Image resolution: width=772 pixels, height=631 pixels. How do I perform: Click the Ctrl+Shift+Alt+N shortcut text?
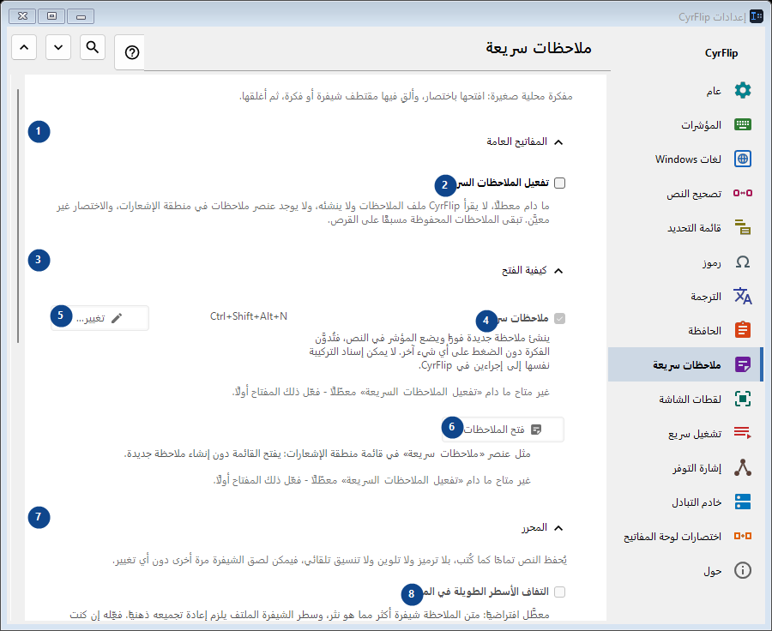point(249,316)
